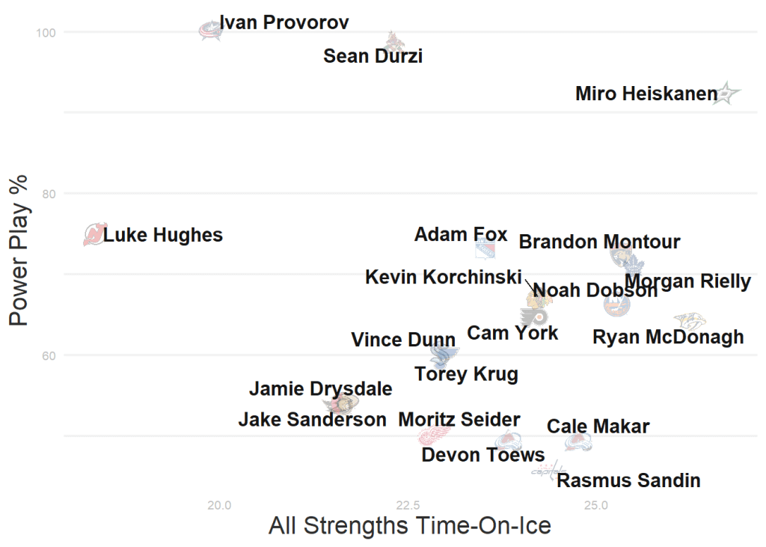Click the New York Islanders logo marker
Image resolution: width=766 pixels, height=547 pixels.
tap(616, 305)
